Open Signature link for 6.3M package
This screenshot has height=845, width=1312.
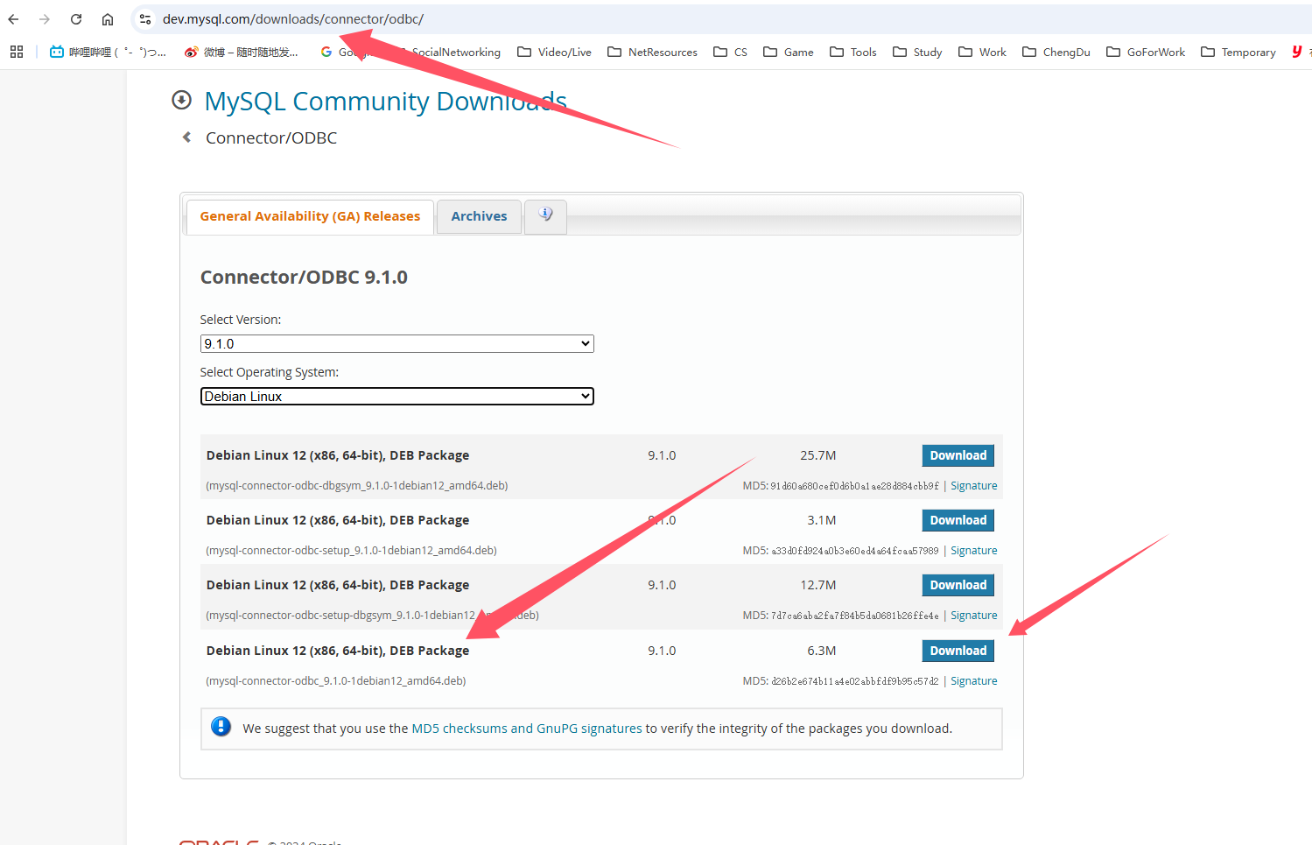coord(973,681)
